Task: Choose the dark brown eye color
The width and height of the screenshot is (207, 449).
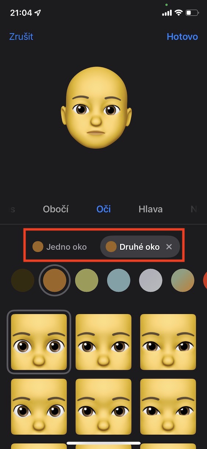Action: pos(23,281)
